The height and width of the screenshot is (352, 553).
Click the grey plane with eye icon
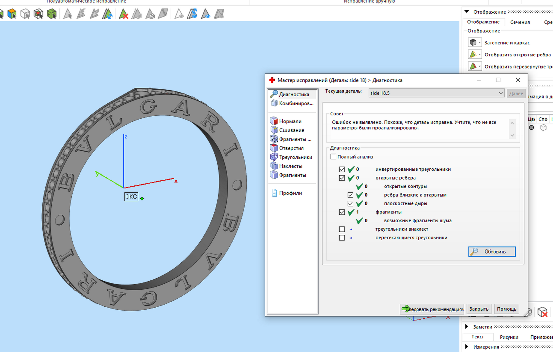click(219, 14)
